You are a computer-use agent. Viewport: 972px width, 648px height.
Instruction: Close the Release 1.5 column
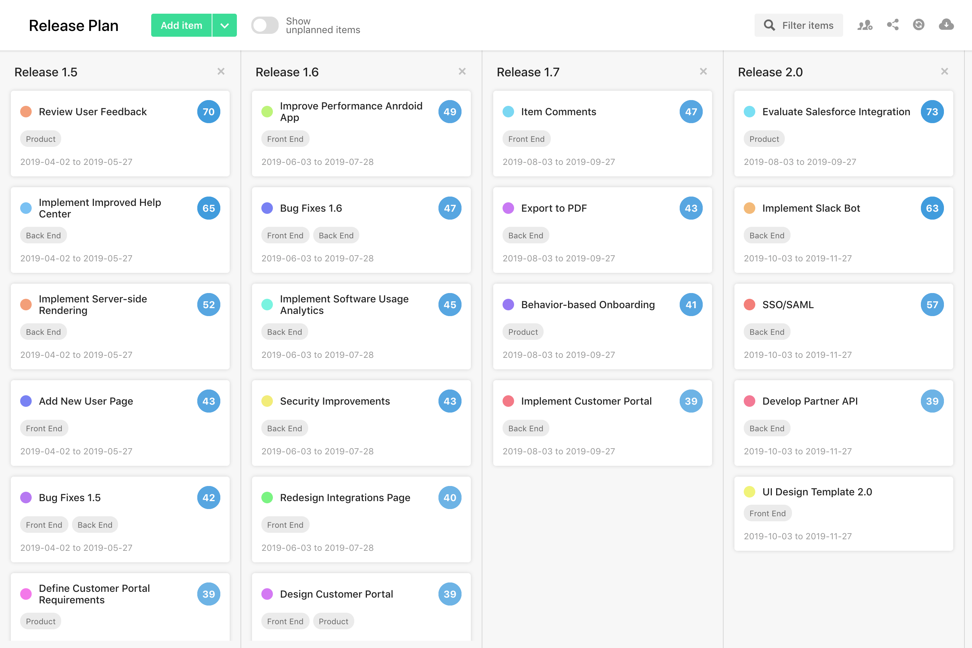pos(221,71)
